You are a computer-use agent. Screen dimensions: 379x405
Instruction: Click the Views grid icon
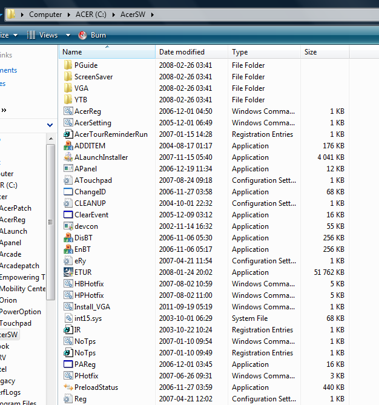pos(31,35)
